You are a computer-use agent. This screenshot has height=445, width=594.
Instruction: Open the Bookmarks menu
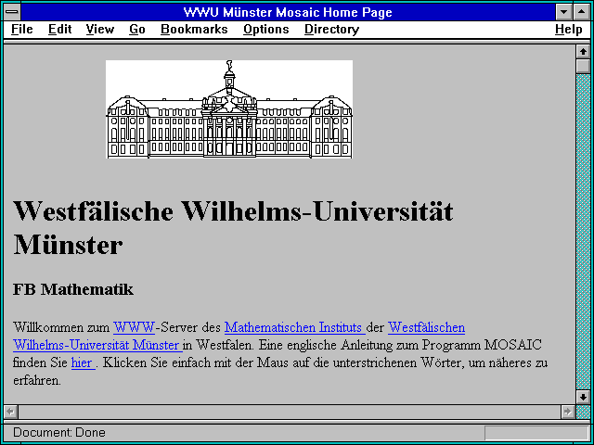194,30
